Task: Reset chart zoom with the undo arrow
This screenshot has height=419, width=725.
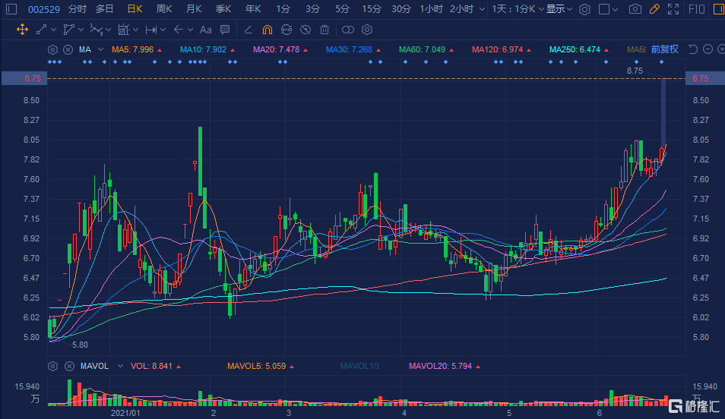Action: (692, 49)
